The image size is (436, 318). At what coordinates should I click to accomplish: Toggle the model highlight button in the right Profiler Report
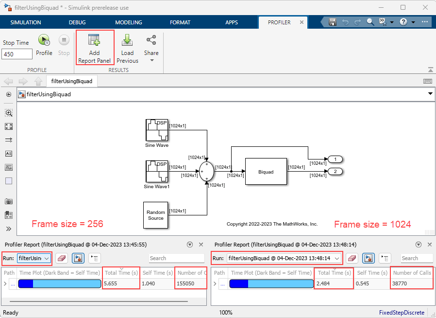tap(369, 258)
